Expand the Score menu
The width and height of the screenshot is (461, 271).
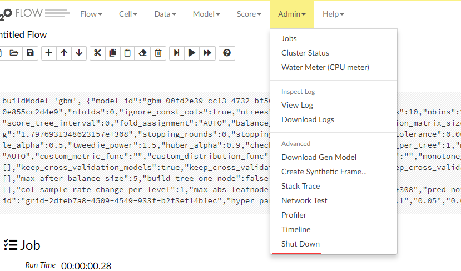pyautogui.click(x=249, y=14)
